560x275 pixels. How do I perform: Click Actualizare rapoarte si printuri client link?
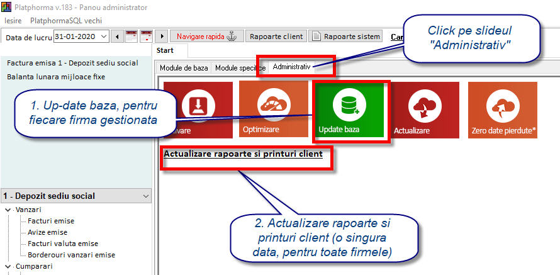(243, 154)
